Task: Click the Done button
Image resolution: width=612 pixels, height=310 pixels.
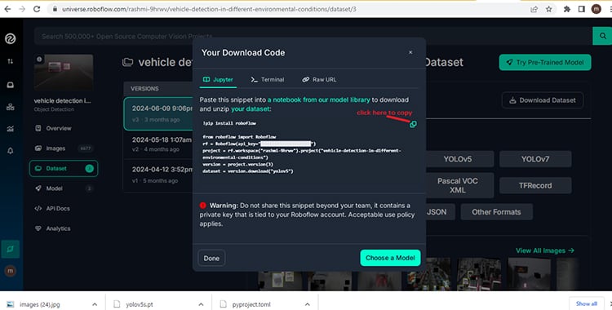Action: (211, 258)
